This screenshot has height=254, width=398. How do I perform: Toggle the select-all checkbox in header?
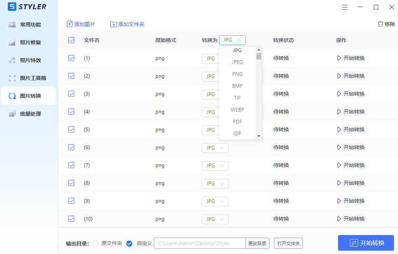71,40
